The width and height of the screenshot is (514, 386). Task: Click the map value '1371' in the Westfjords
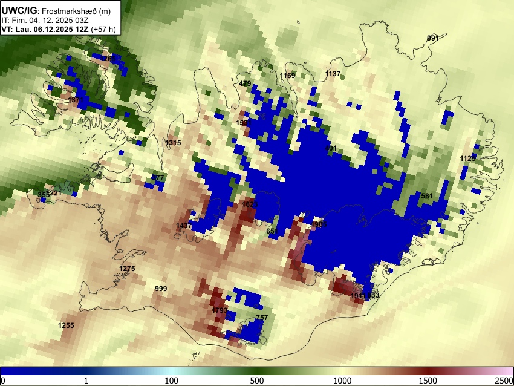76,99
